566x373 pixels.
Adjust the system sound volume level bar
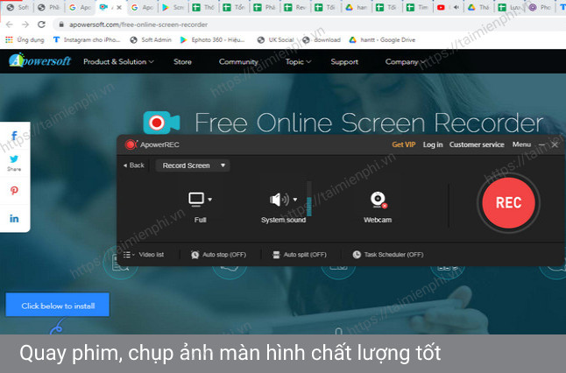309,199
